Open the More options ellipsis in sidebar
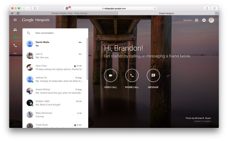228x141 pixels. [x=15, y=53]
